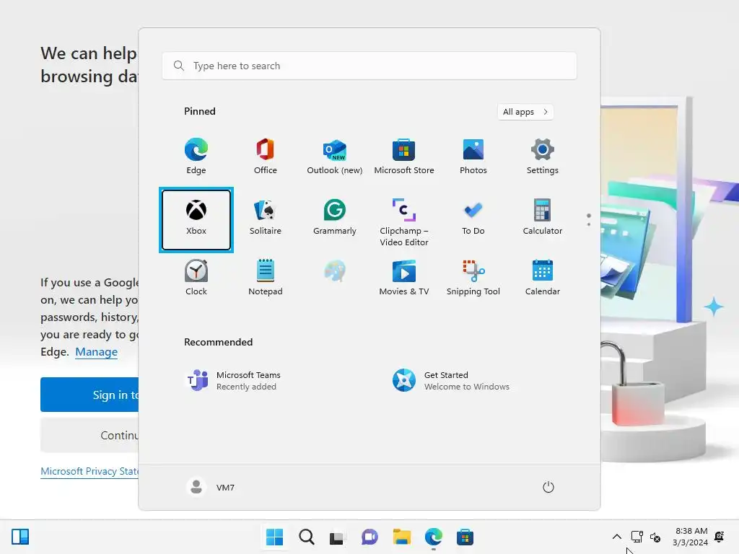Open the Chat icon on taskbar
This screenshot has height=554, width=739.
pyautogui.click(x=369, y=537)
